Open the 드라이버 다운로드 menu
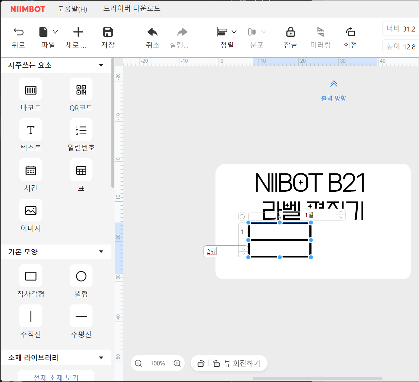The image size is (419, 382). point(132,8)
